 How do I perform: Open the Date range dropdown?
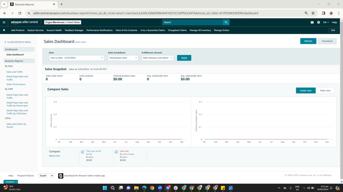click(77, 58)
